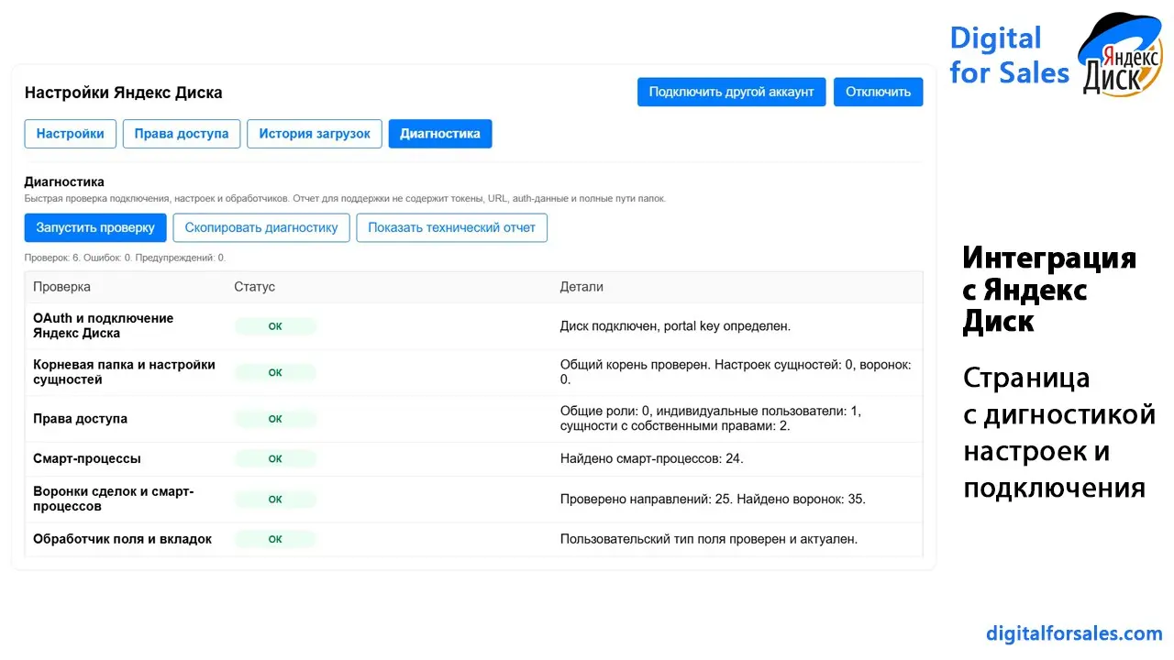This screenshot has height=660, width=1174.
Task: Click caption Страница с дигностикой настроек
Action: point(1059,432)
